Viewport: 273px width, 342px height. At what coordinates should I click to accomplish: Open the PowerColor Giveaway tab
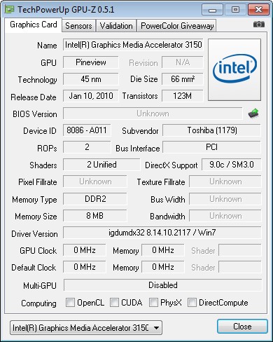(x=177, y=26)
